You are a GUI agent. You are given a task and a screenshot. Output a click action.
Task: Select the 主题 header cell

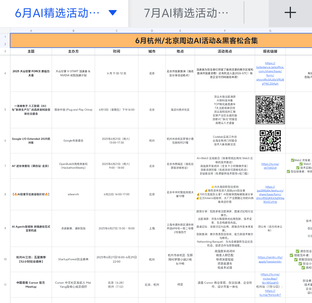coord(31,51)
